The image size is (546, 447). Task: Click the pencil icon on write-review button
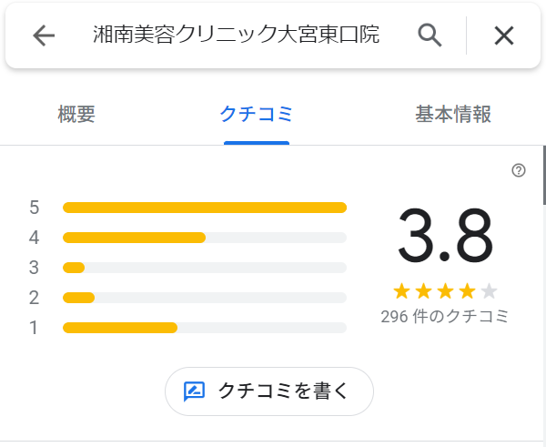(194, 391)
